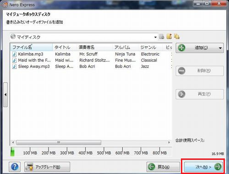The height and width of the screenshot is (174, 229).
Task: Click the Classical genre cell
Action: tap(149, 60)
